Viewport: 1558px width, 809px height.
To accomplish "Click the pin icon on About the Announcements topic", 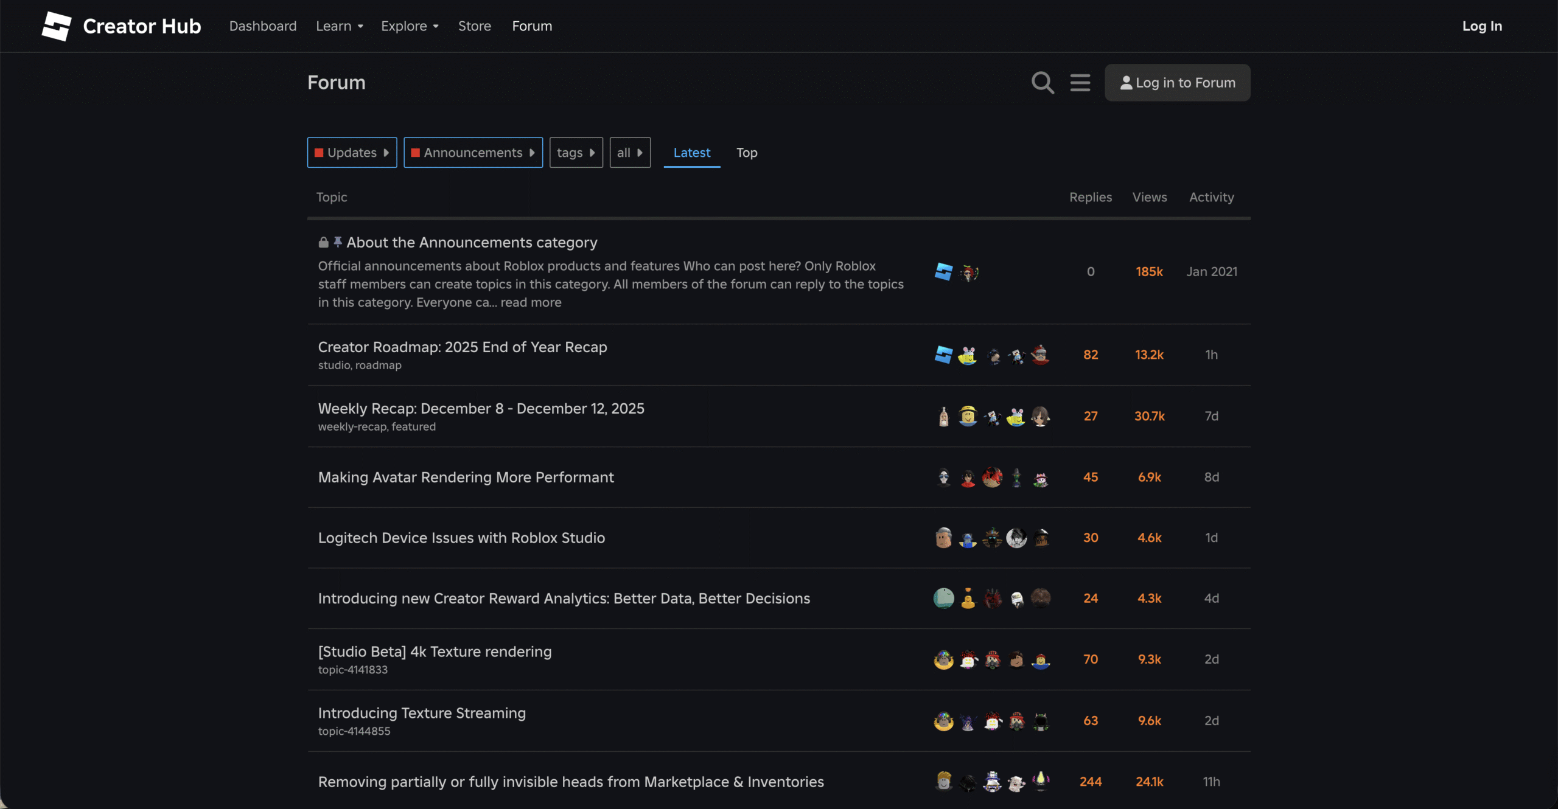I will pyautogui.click(x=338, y=242).
